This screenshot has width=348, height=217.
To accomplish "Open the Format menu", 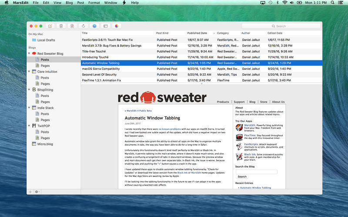I will coord(94,3).
